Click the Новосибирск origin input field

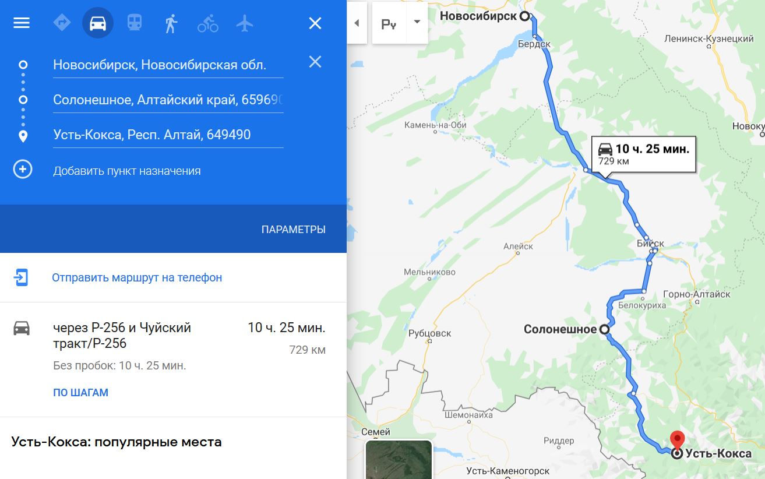pyautogui.click(x=168, y=65)
